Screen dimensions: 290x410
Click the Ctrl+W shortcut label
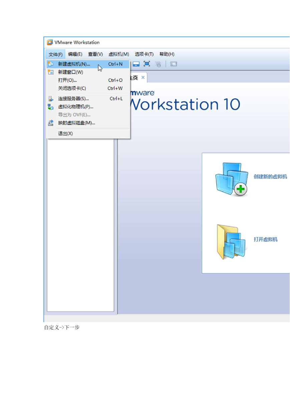tap(115, 88)
